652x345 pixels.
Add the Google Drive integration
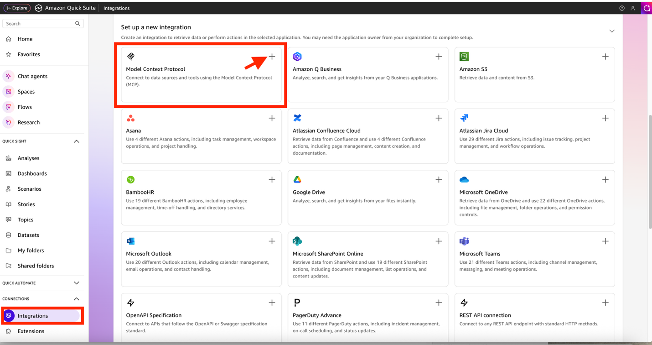[439, 180]
